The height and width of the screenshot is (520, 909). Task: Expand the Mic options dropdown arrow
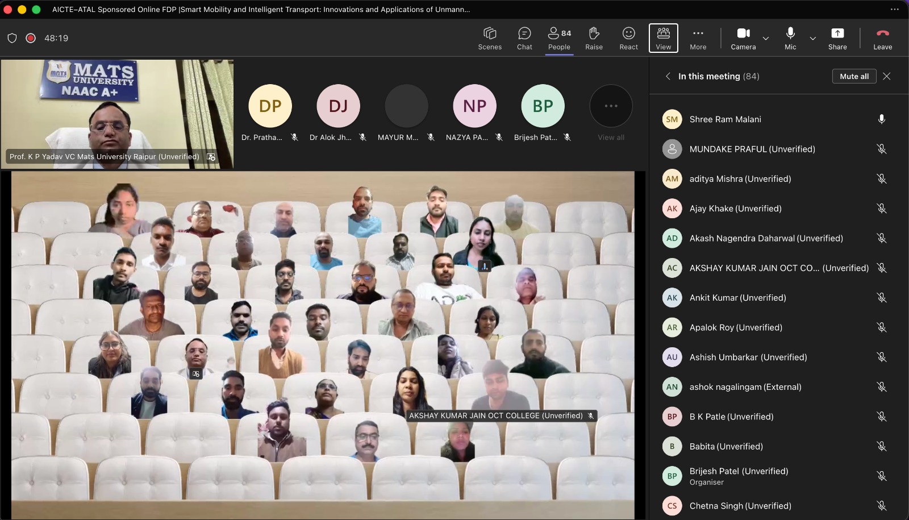tap(813, 39)
